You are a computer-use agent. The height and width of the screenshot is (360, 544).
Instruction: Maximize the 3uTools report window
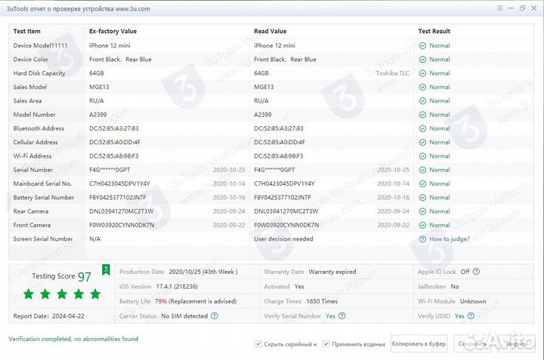[522, 8]
